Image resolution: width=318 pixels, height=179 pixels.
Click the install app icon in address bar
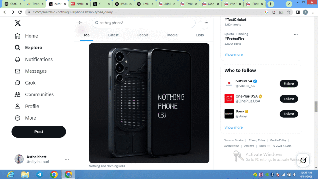[x=274, y=12]
